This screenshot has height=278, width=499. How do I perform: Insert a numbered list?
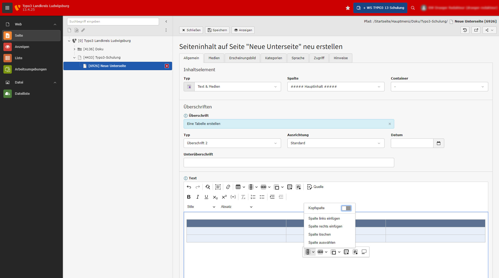coord(253,197)
